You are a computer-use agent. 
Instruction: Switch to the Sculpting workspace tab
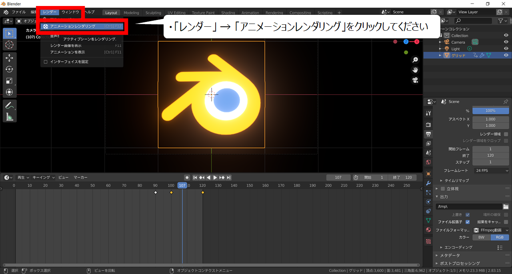[x=153, y=13]
